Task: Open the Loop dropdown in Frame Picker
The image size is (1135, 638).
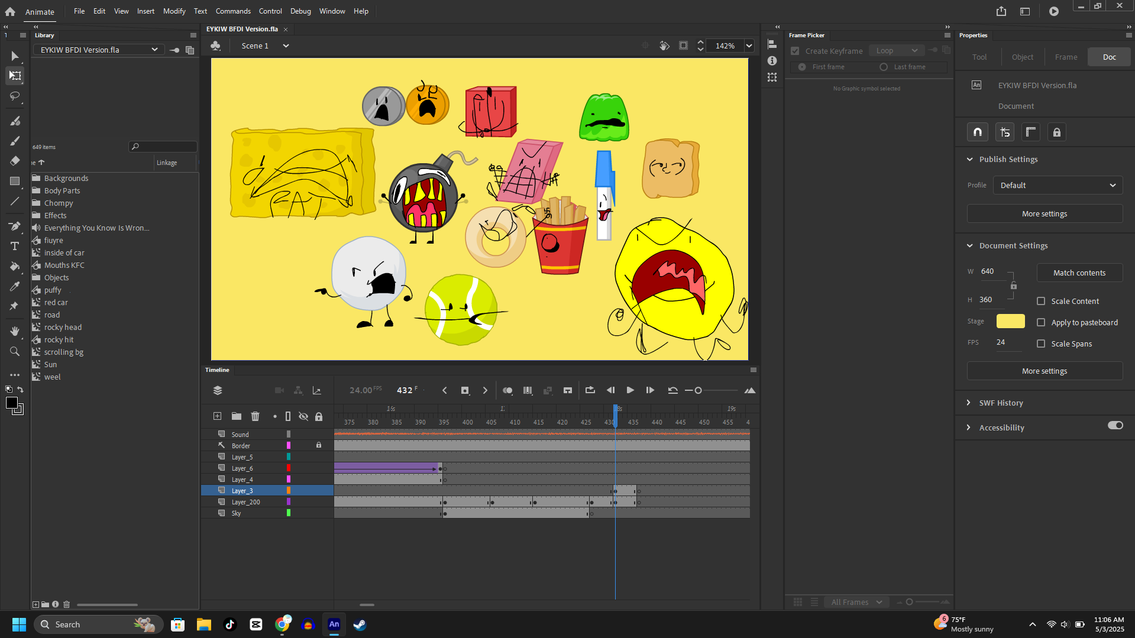Action: [x=897, y=51]
